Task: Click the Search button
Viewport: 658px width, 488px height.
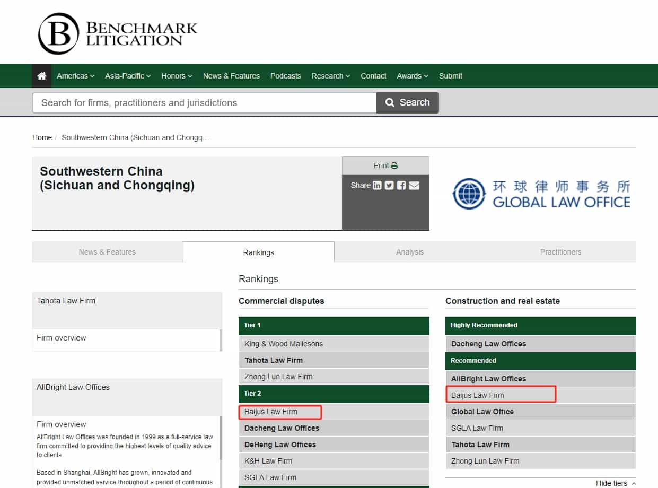Action: click(x=408, y=102)
